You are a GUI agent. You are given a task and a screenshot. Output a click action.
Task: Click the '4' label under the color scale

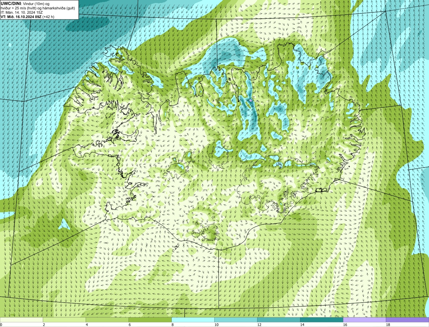(x=87, y=325)
